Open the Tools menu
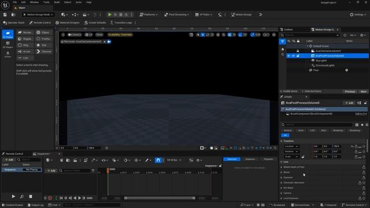The width and height of the screenshot is (370, 208). click(x=46, y=2)
